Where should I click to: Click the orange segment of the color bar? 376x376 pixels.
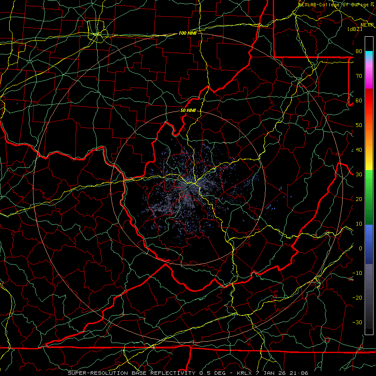[369, 137]
